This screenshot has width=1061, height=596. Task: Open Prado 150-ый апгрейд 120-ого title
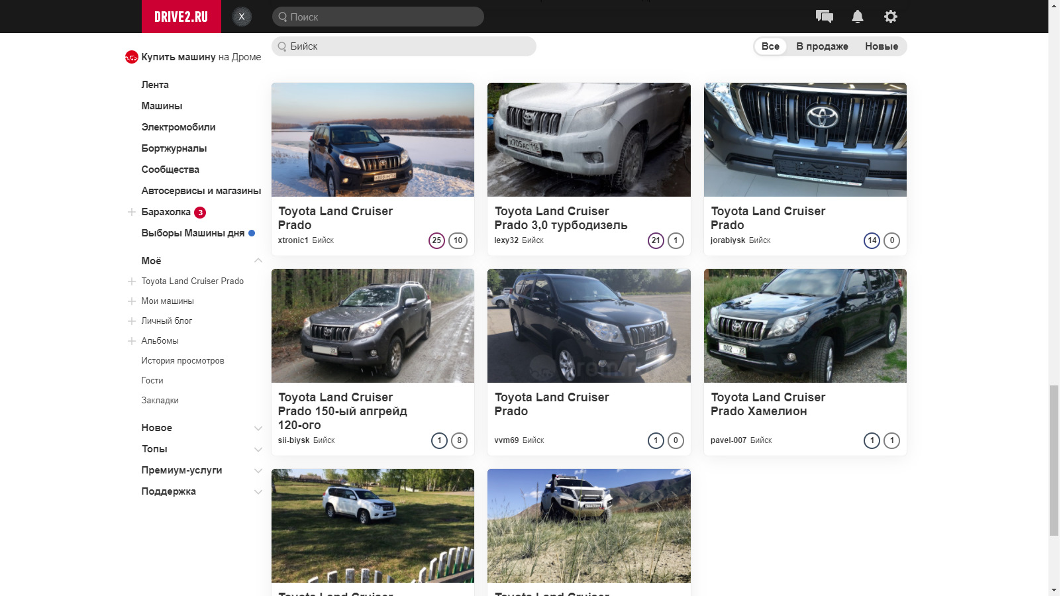342,411
